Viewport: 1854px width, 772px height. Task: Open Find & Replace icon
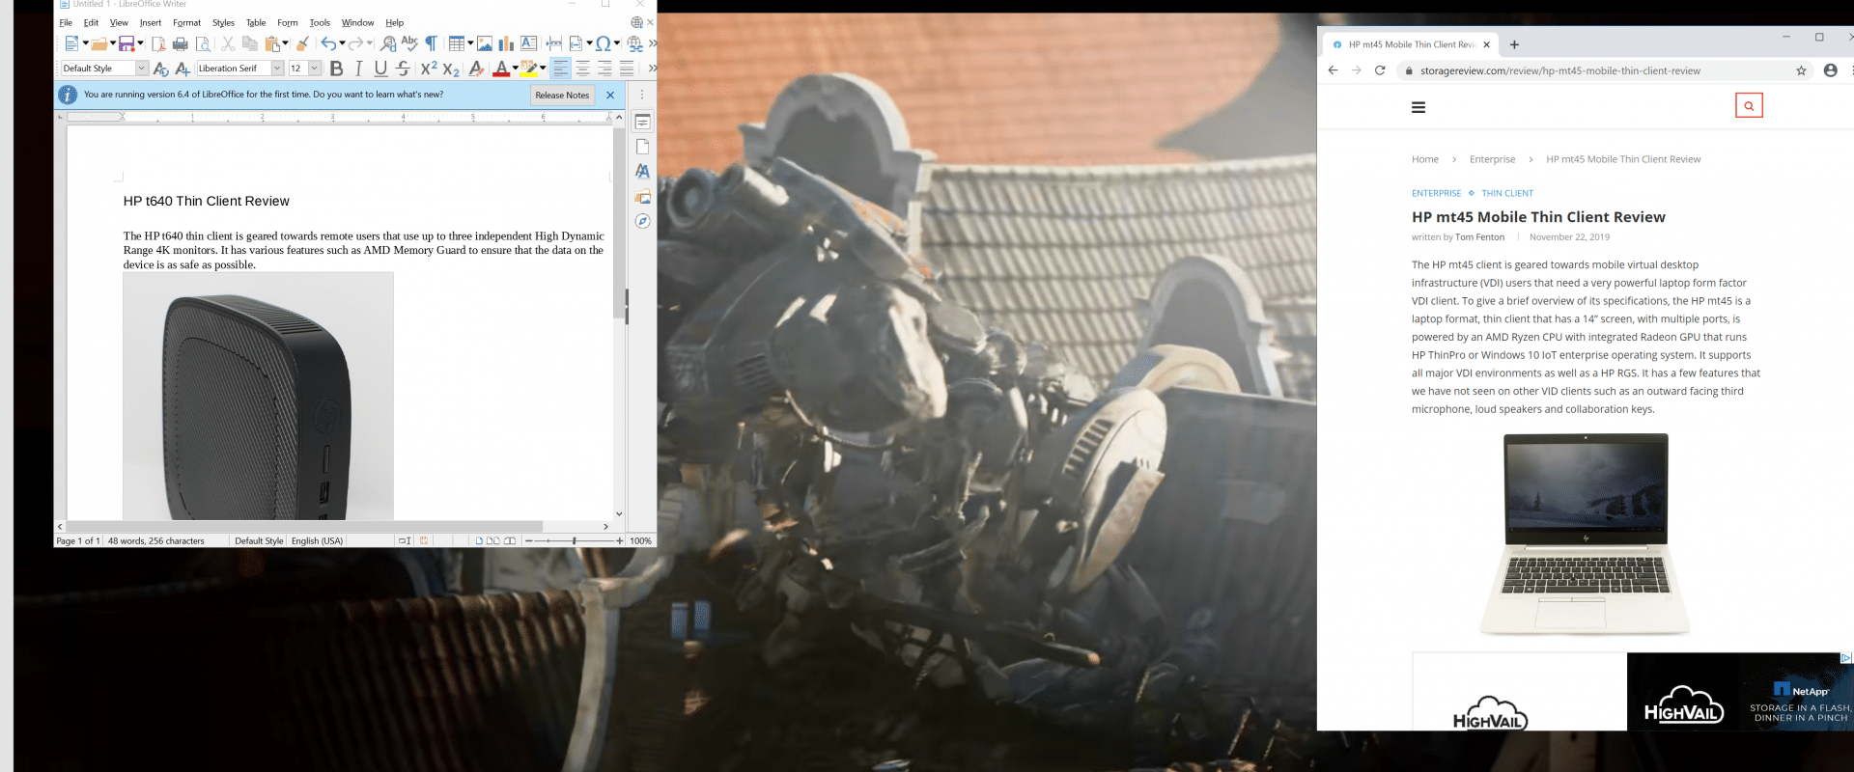[x=388, y=43]
